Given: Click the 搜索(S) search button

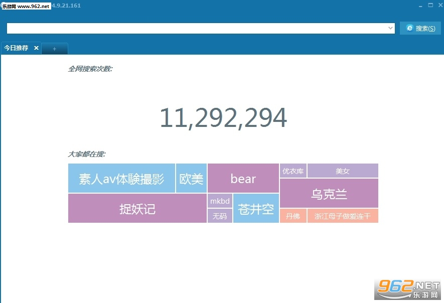Looking at the screenshot, I should [420, 28].
